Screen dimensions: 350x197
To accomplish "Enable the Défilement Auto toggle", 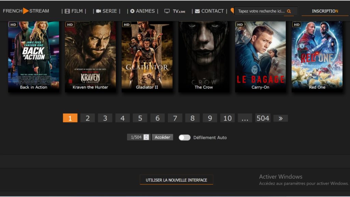I will (185, 137).
